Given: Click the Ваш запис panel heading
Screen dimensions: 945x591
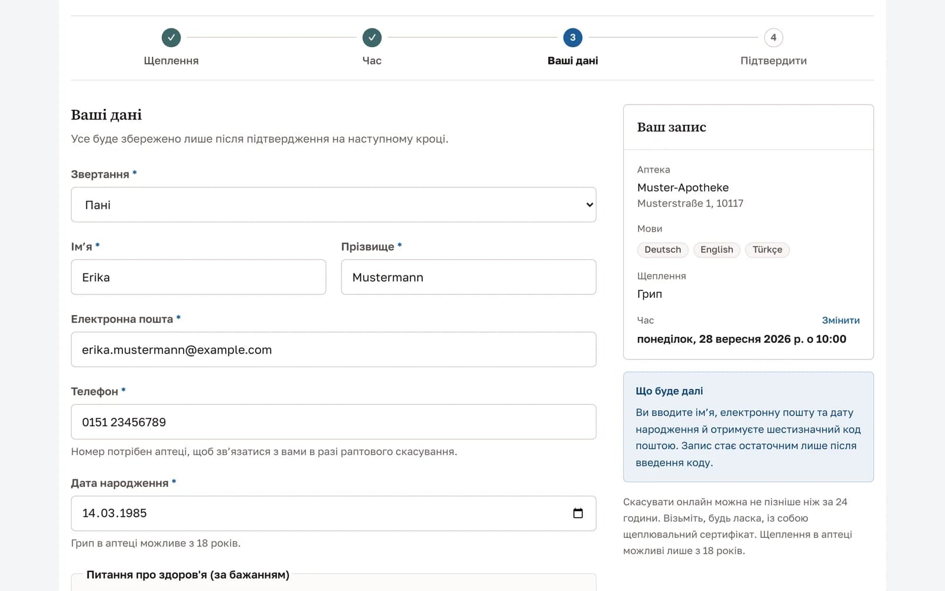Looking at the screenshot, I should (672, 127).
